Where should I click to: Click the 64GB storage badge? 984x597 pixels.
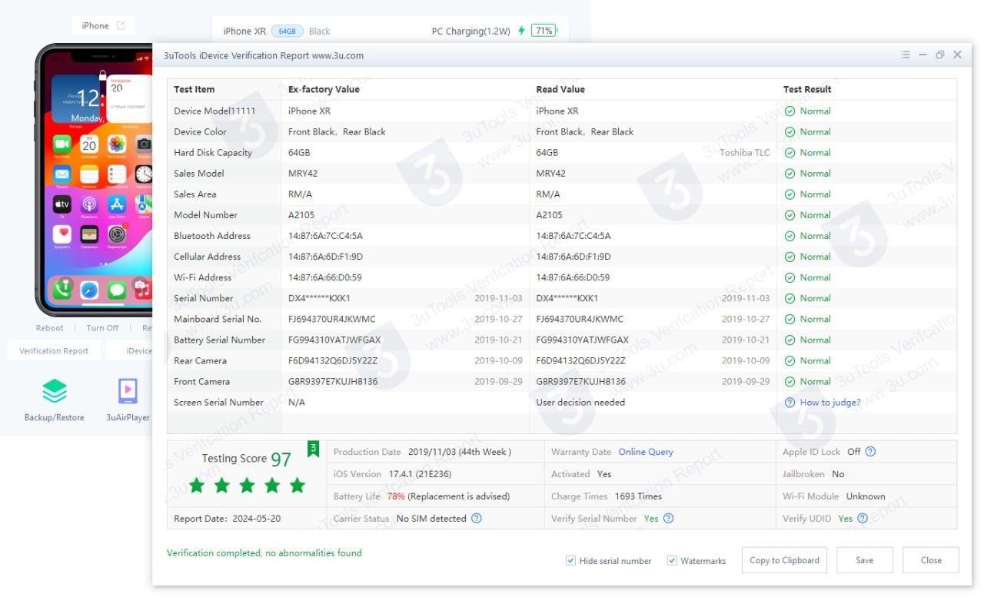coord(288,32)
